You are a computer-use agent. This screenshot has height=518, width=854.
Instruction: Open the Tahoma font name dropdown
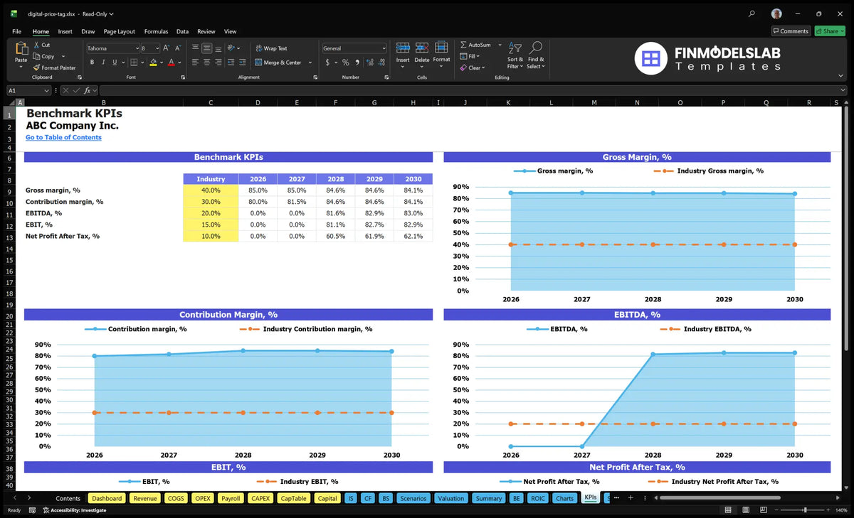pyautogui.click(x=137, y=48)
